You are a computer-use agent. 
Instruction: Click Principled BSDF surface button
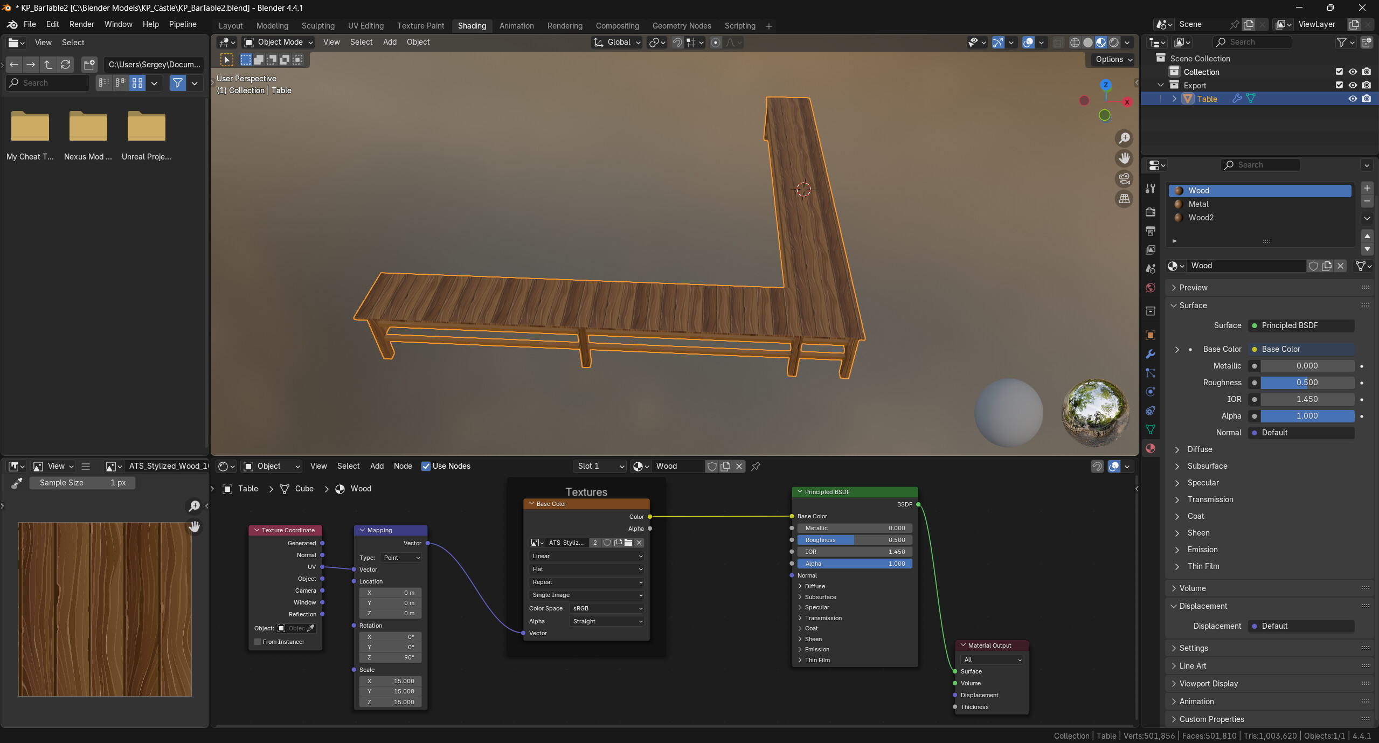pos(1301,325)
